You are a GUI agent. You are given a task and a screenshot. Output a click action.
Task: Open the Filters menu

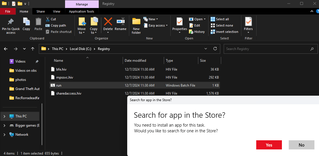tap(248, 26)
